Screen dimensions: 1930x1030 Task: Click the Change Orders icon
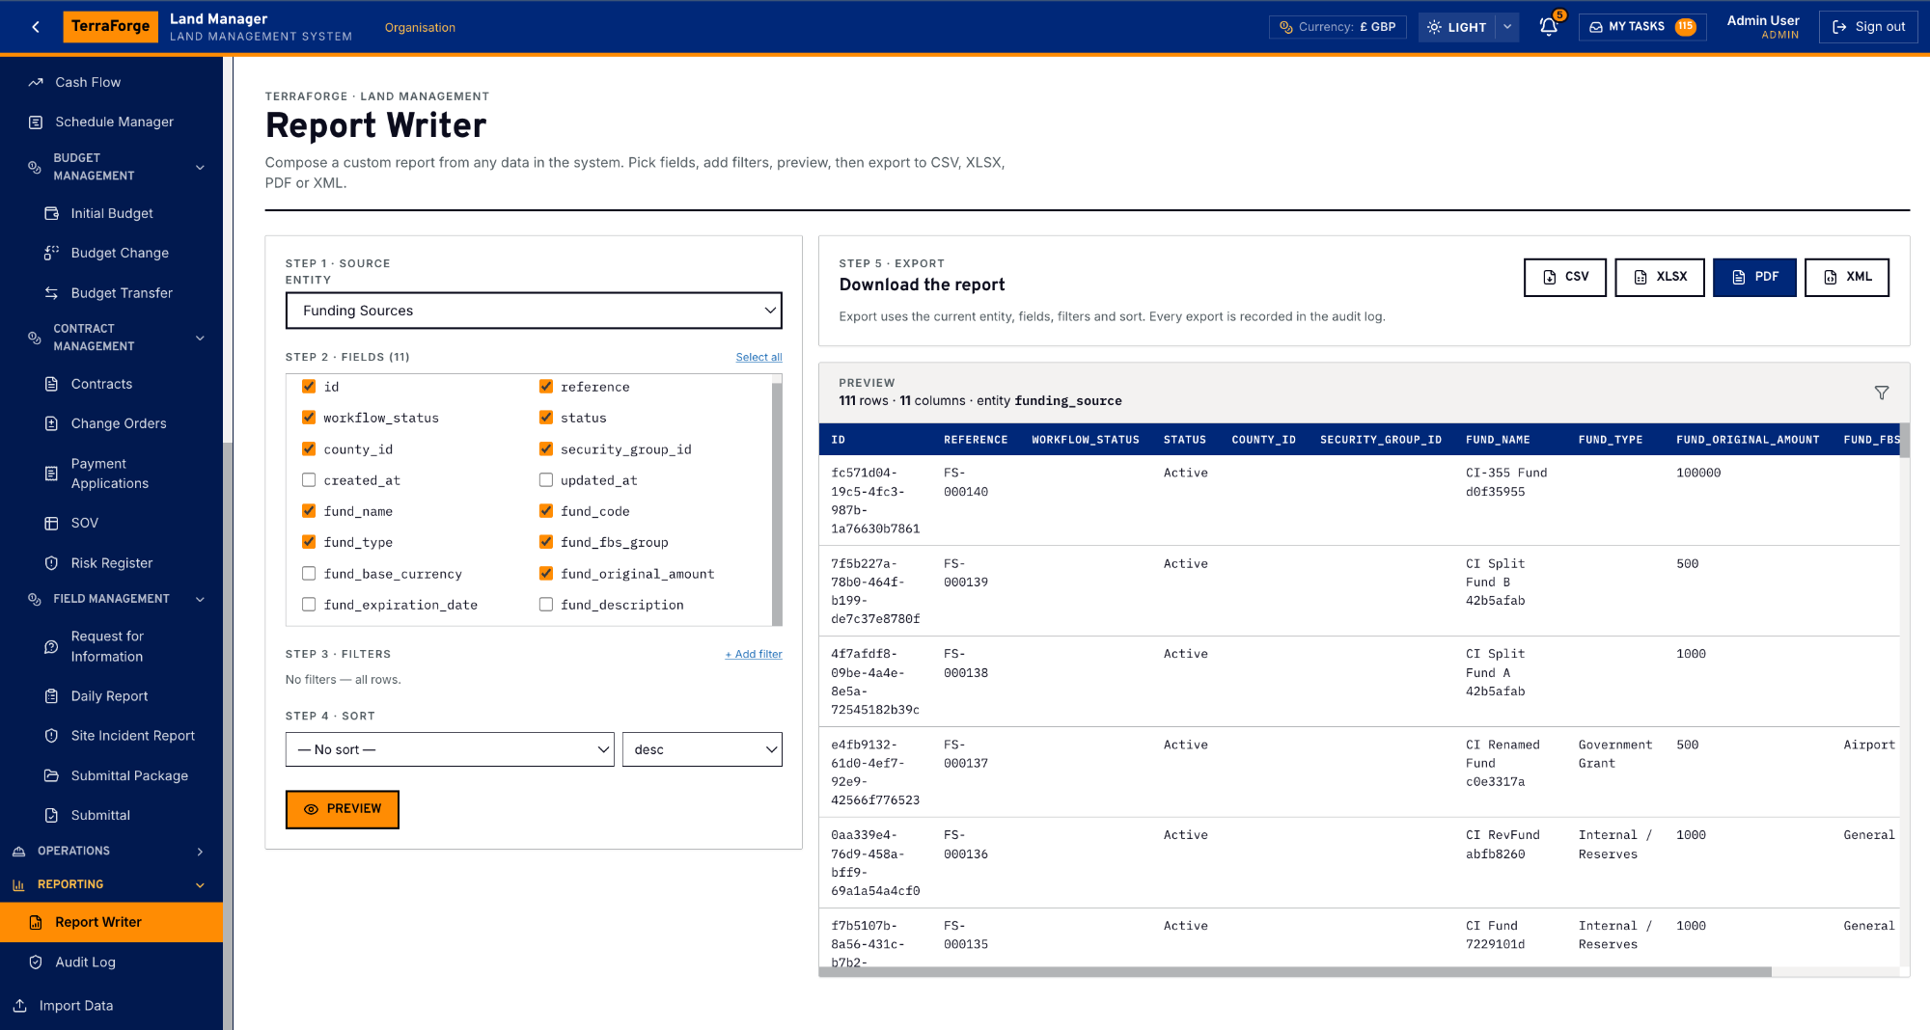point(51,423)
